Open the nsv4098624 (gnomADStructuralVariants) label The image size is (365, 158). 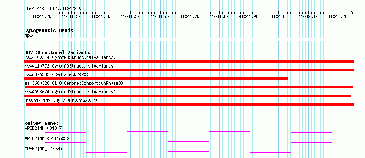[70, 92]
